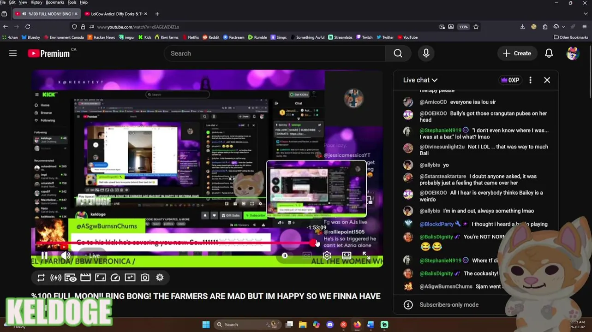Click the Windows Start button
Viewport: 592px width, 332px height.
pos(206,325)
